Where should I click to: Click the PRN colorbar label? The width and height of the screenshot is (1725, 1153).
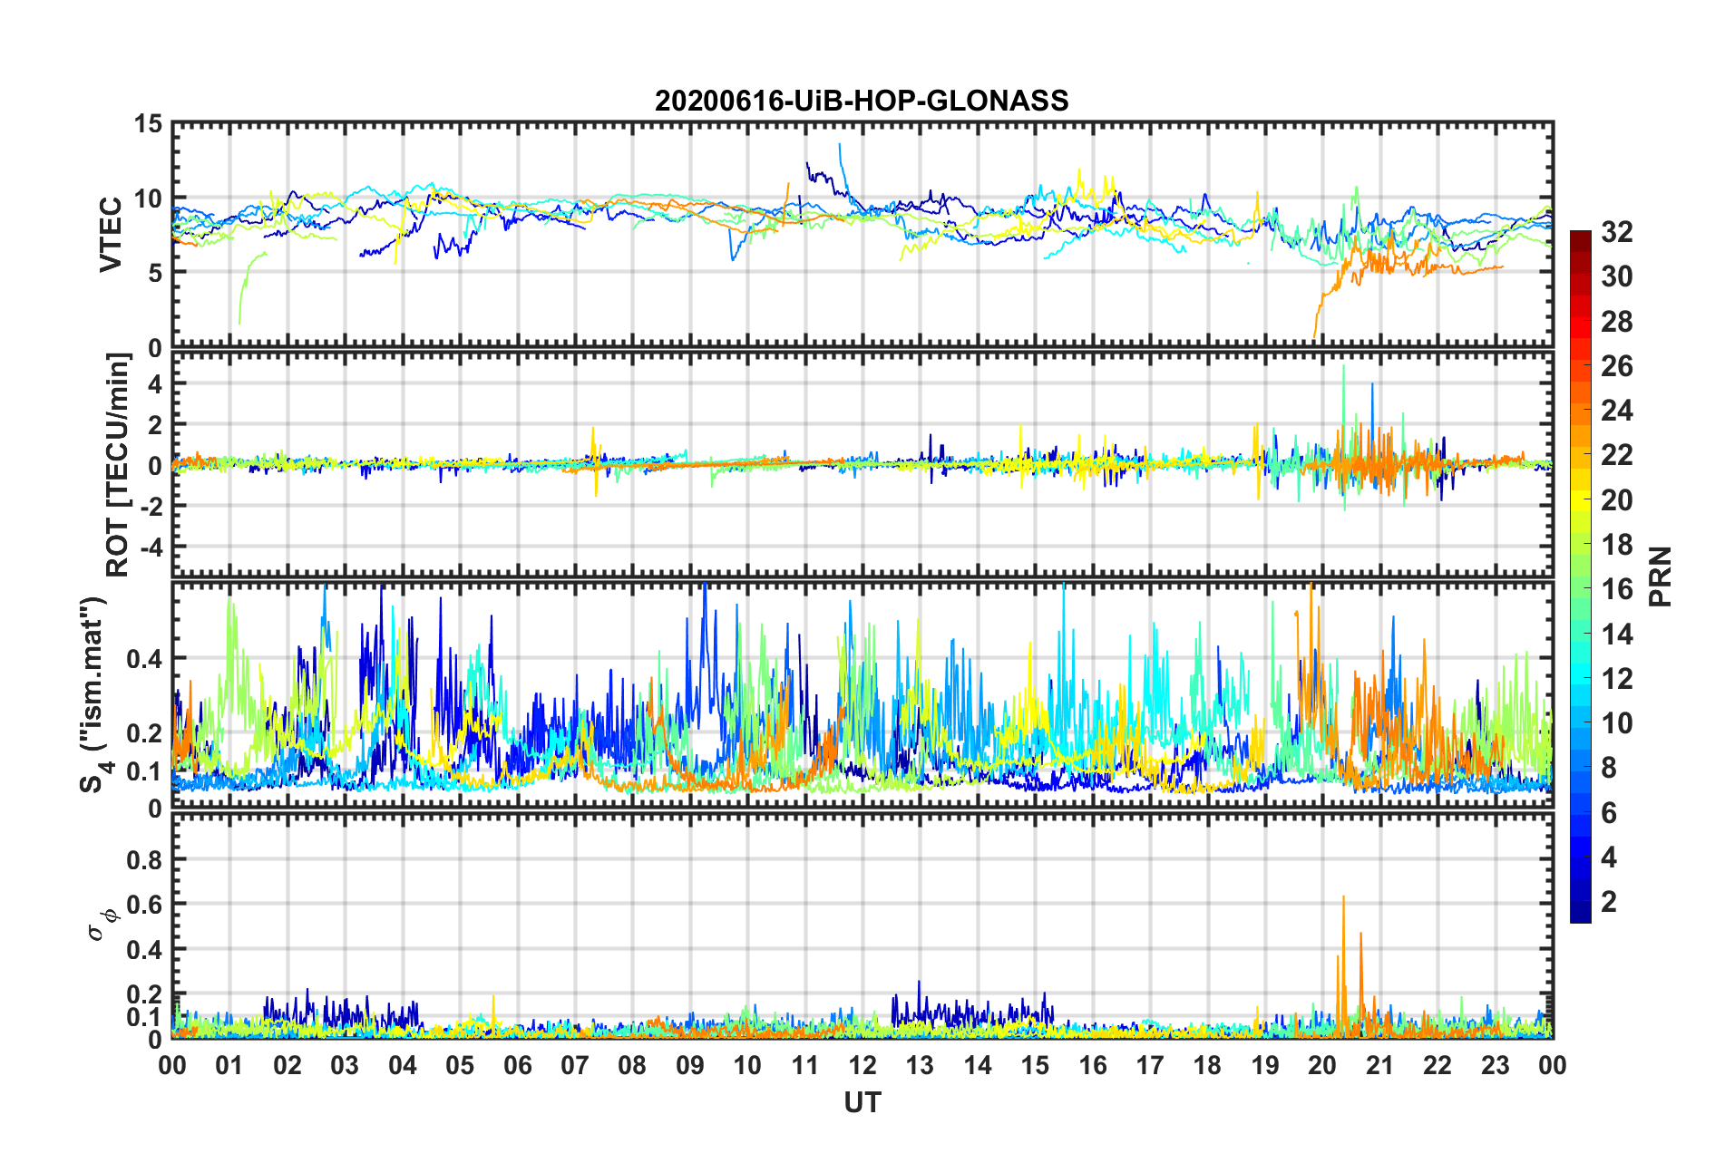[x=1661, y=576]
